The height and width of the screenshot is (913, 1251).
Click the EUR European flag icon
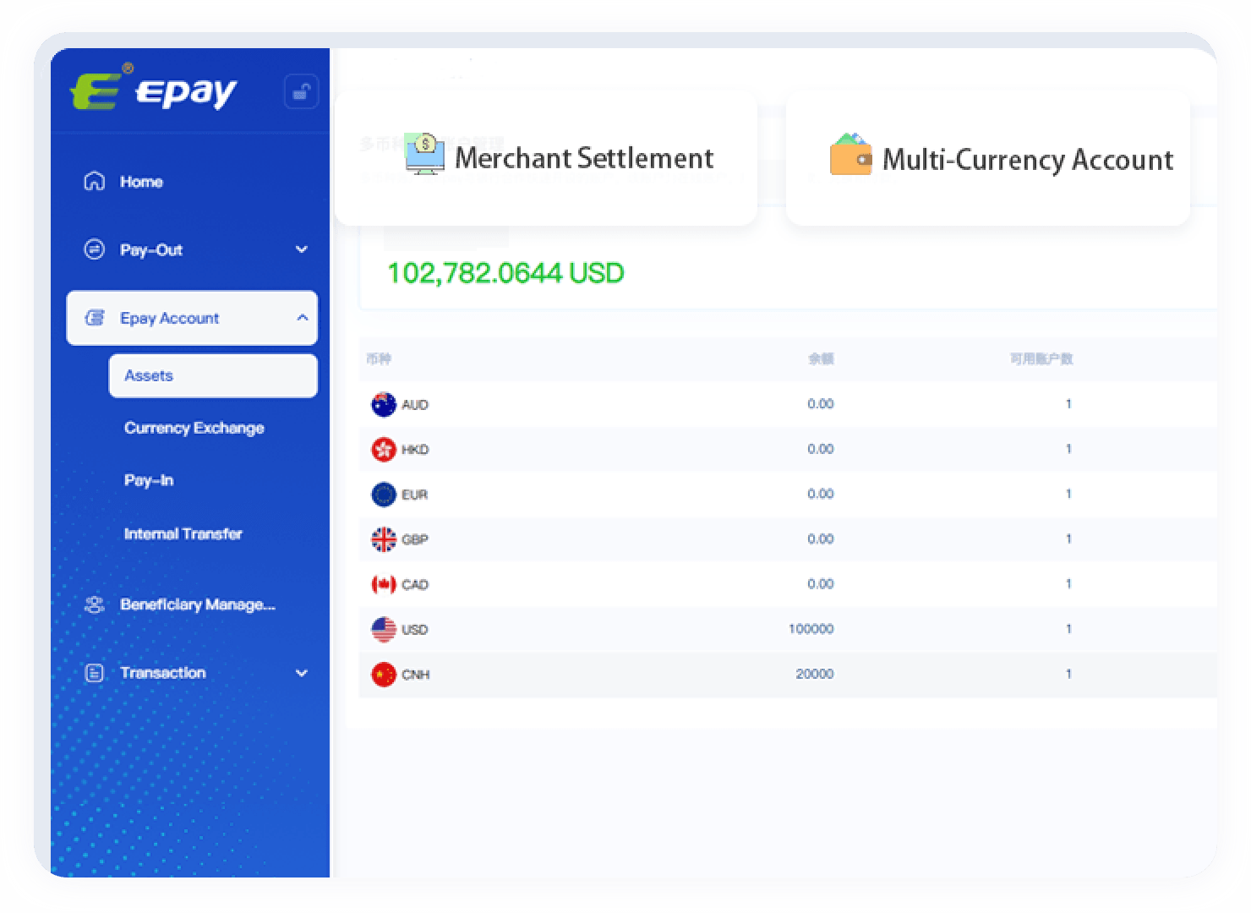click(x=384, y=494)
